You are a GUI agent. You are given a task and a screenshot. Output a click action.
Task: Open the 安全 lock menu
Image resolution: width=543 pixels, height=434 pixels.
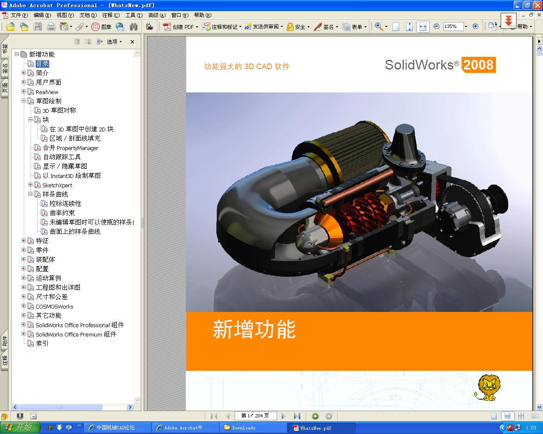[298, 27]
